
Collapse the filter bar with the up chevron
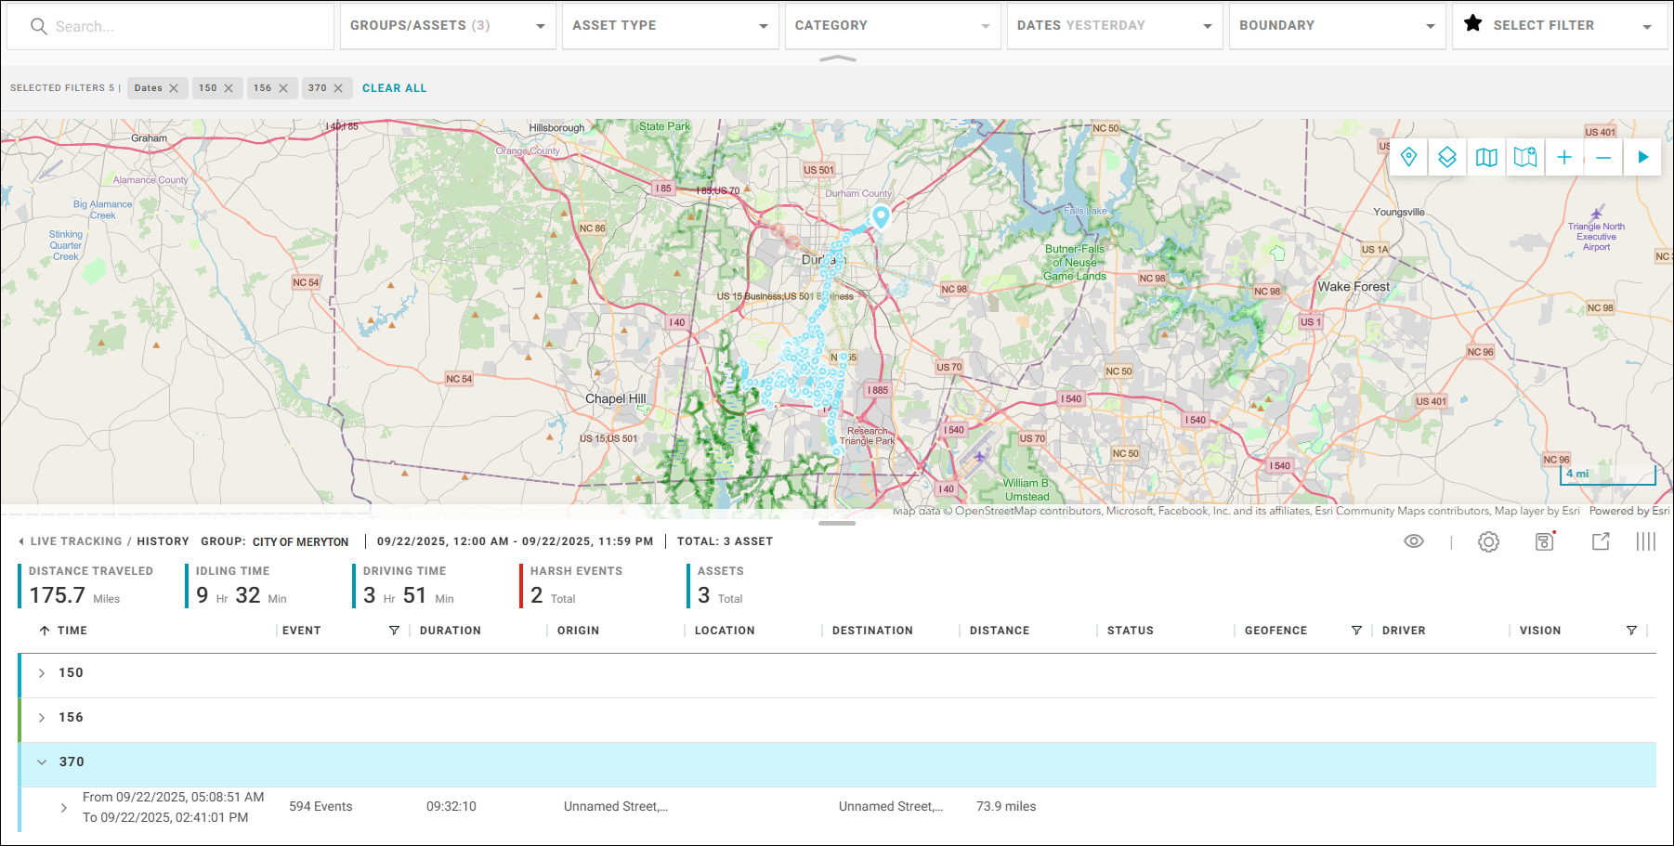click(837, 59)
